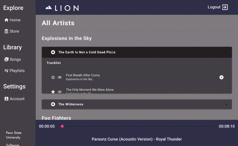The height and width of the screenshot is (146, 238).
Task: Click the Logout text link
Action: tap(214, 7)
